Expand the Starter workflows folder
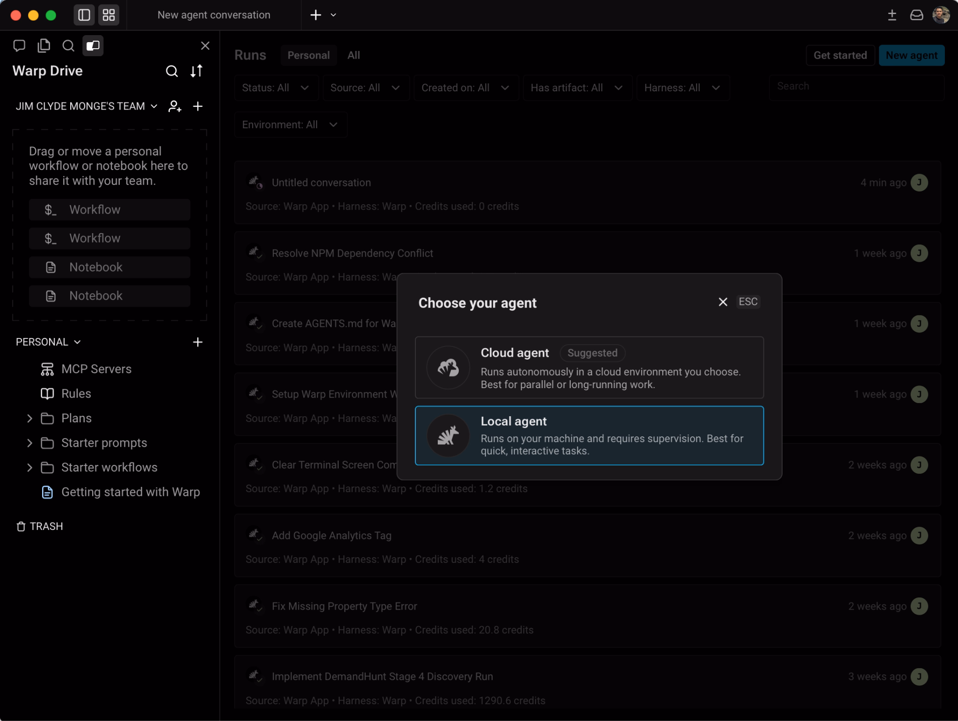 pos(29,468)
